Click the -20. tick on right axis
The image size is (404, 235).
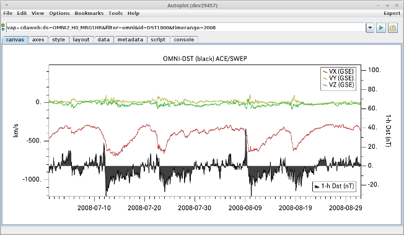pos(374,185)
